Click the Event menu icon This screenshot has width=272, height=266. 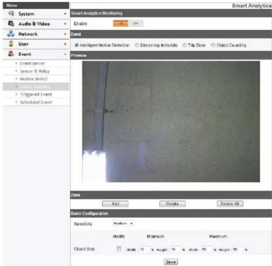click(x=11, y=54)
